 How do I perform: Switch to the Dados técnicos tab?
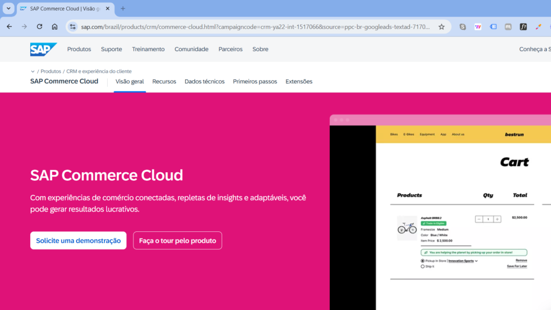pyautogui.click(x=204, y=81)
